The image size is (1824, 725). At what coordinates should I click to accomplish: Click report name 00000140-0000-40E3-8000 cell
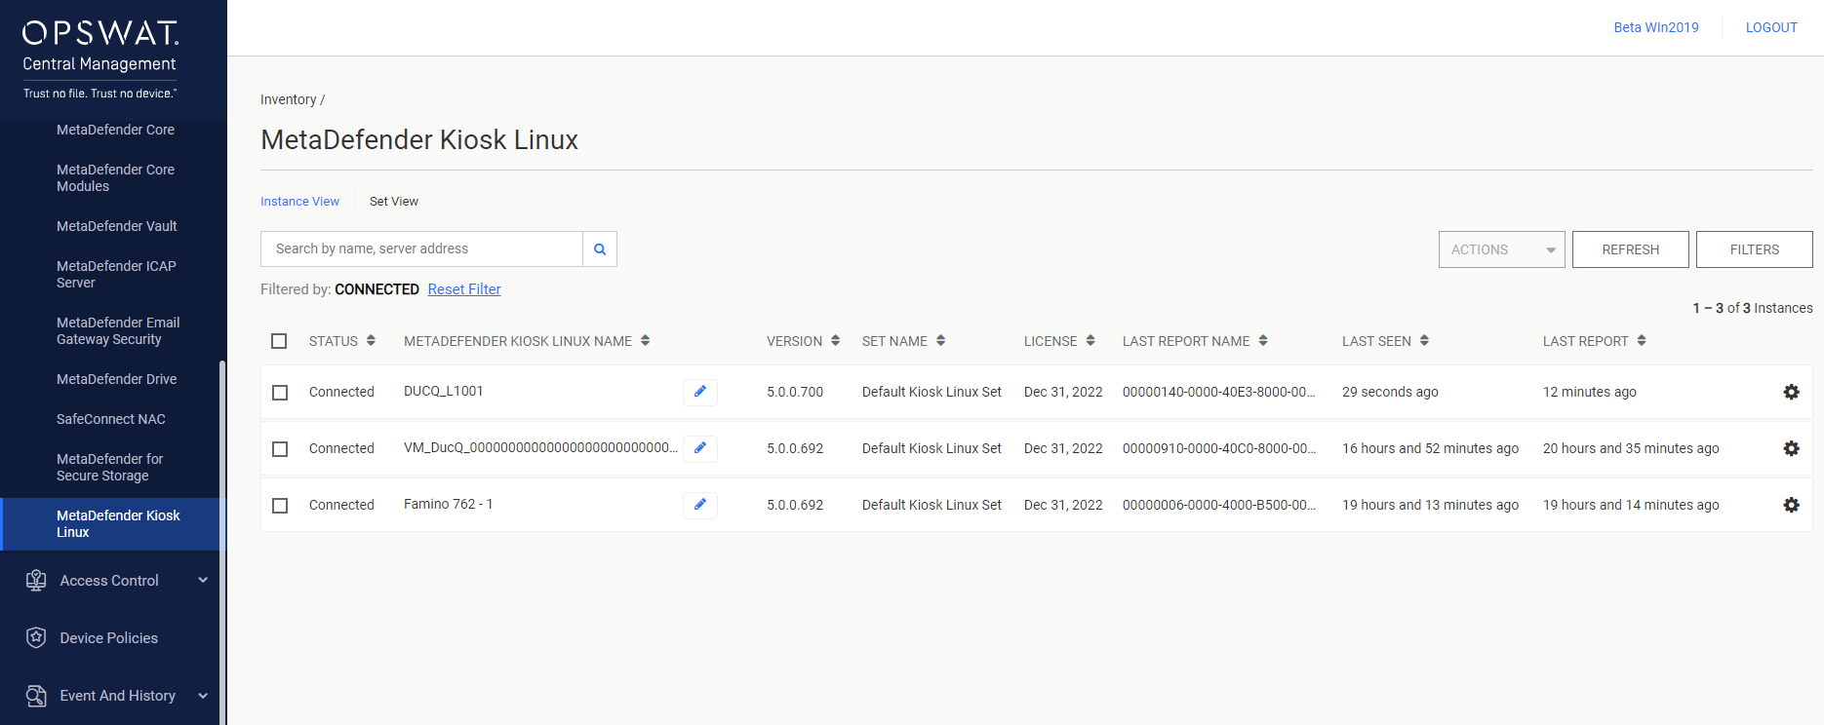point(1218,392)
